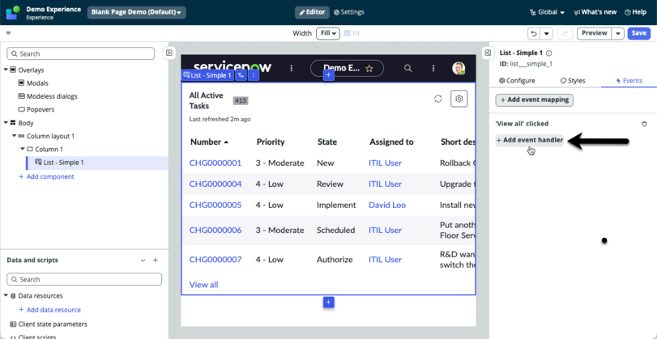
Task: Collapse the Data and scripts panel chevron
Action: pos(143,261)
